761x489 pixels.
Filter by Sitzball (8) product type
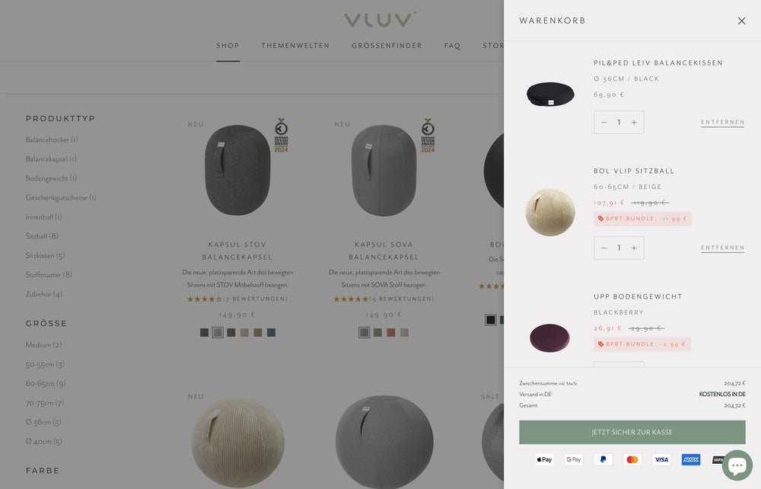[x=42, y=236]
